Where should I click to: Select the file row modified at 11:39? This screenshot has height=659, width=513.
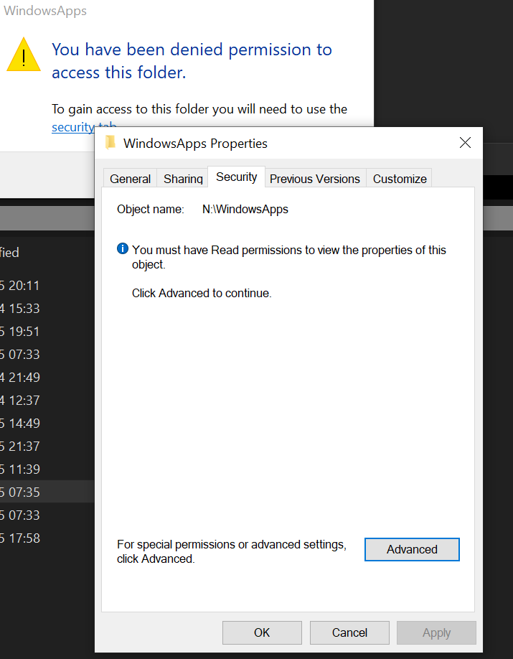(x=47, y=469)
